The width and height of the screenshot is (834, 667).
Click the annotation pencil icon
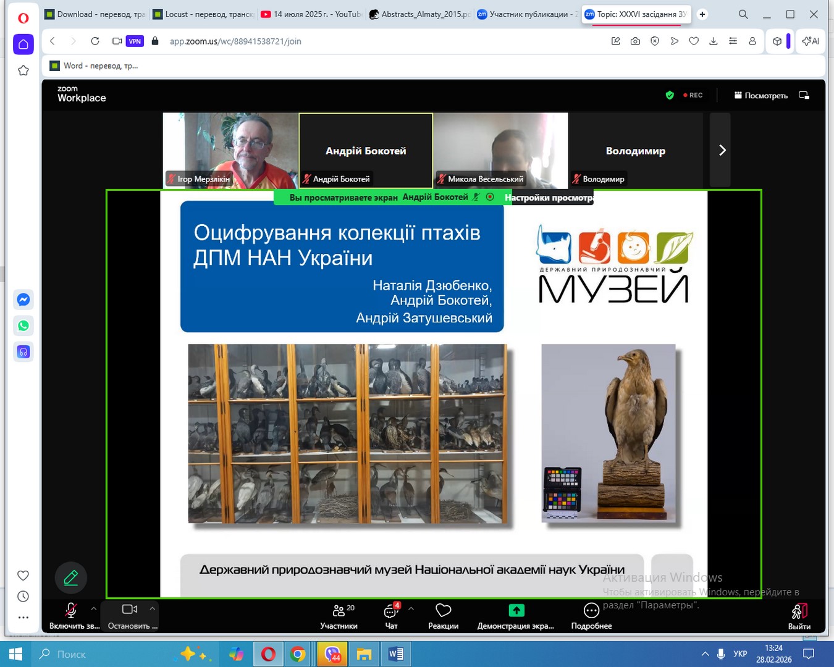tap(71, 577)
